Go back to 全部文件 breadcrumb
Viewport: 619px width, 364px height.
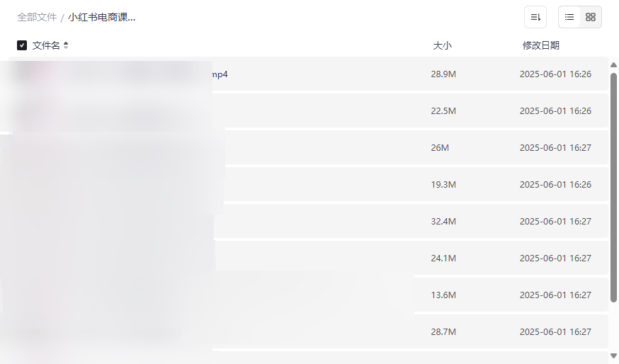37,17
